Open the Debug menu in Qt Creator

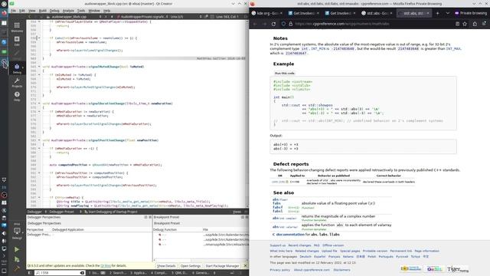(54, 11)
